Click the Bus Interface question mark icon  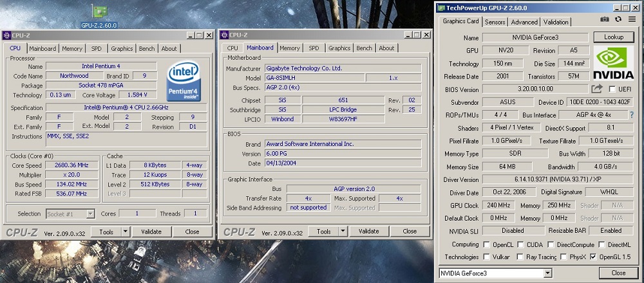632,115
